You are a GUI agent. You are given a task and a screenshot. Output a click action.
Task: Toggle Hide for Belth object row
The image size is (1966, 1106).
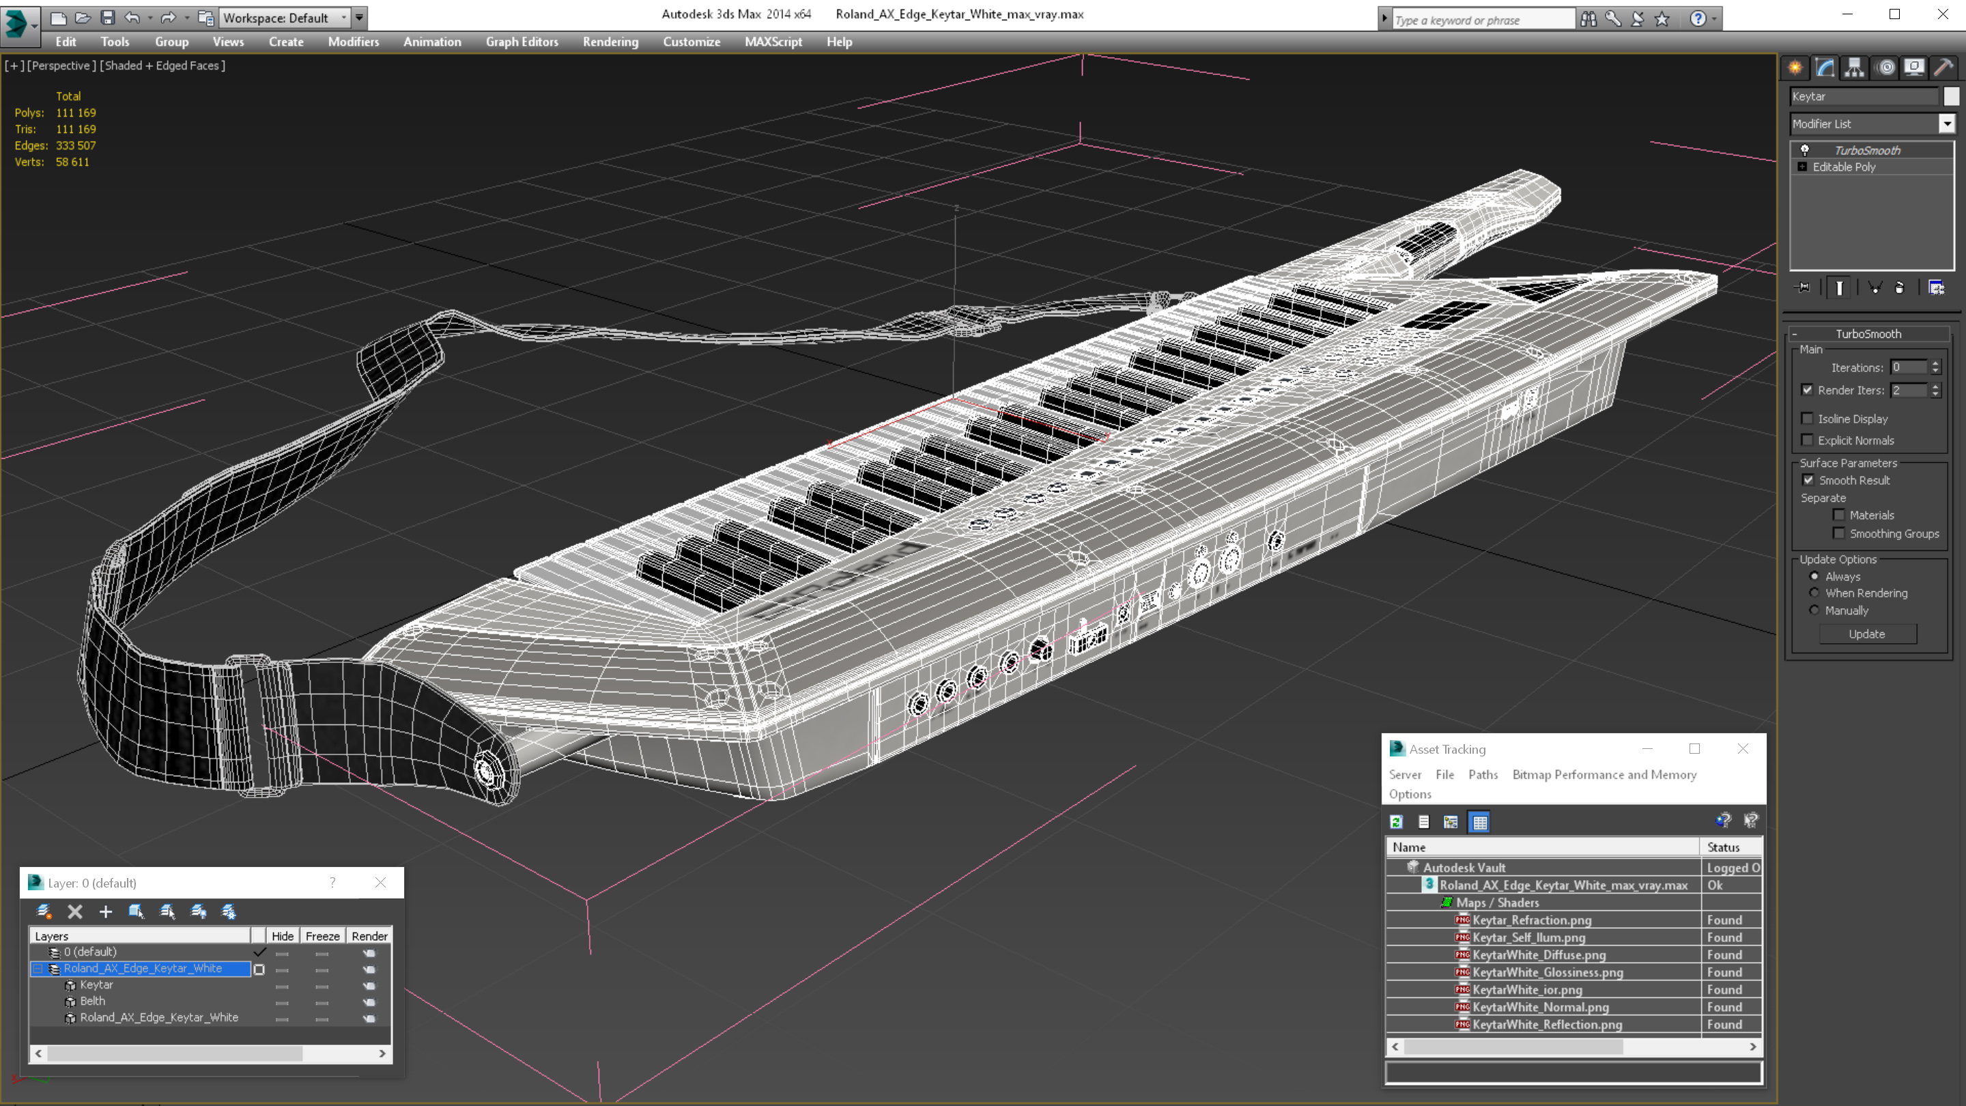pyautogui.click(x=282, y=1002)
